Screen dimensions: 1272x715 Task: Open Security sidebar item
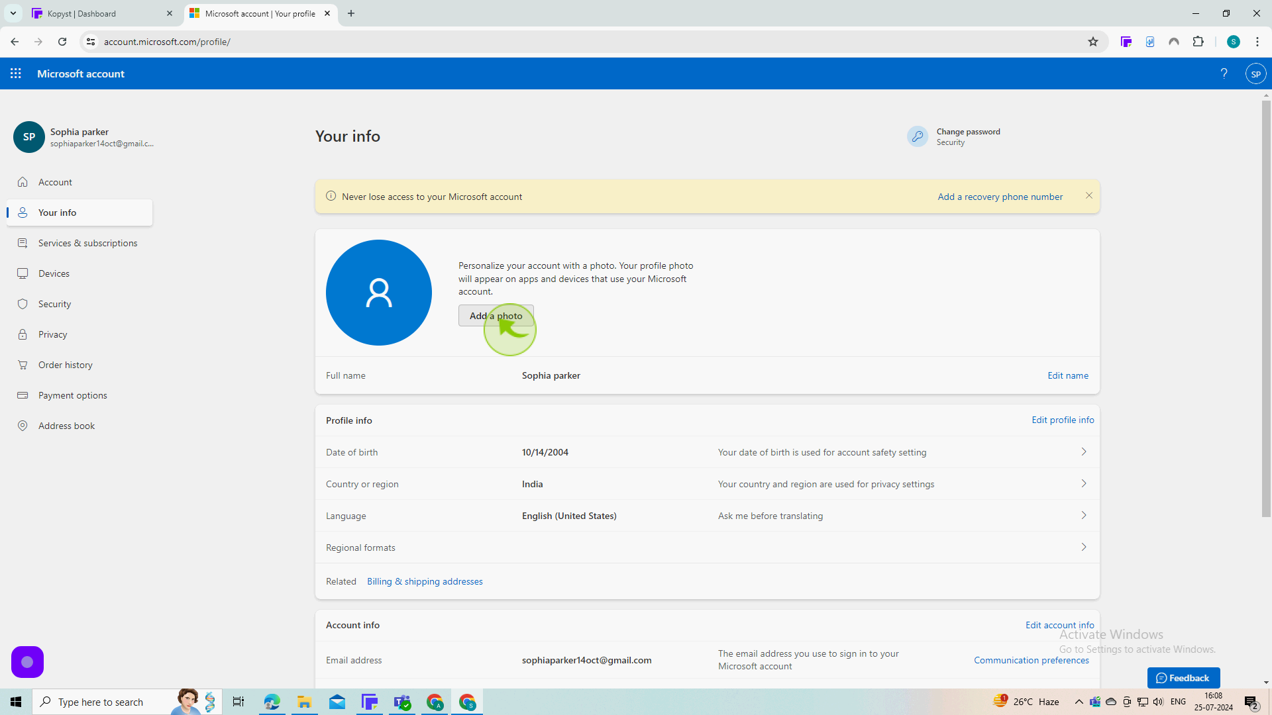coord(79,304)
